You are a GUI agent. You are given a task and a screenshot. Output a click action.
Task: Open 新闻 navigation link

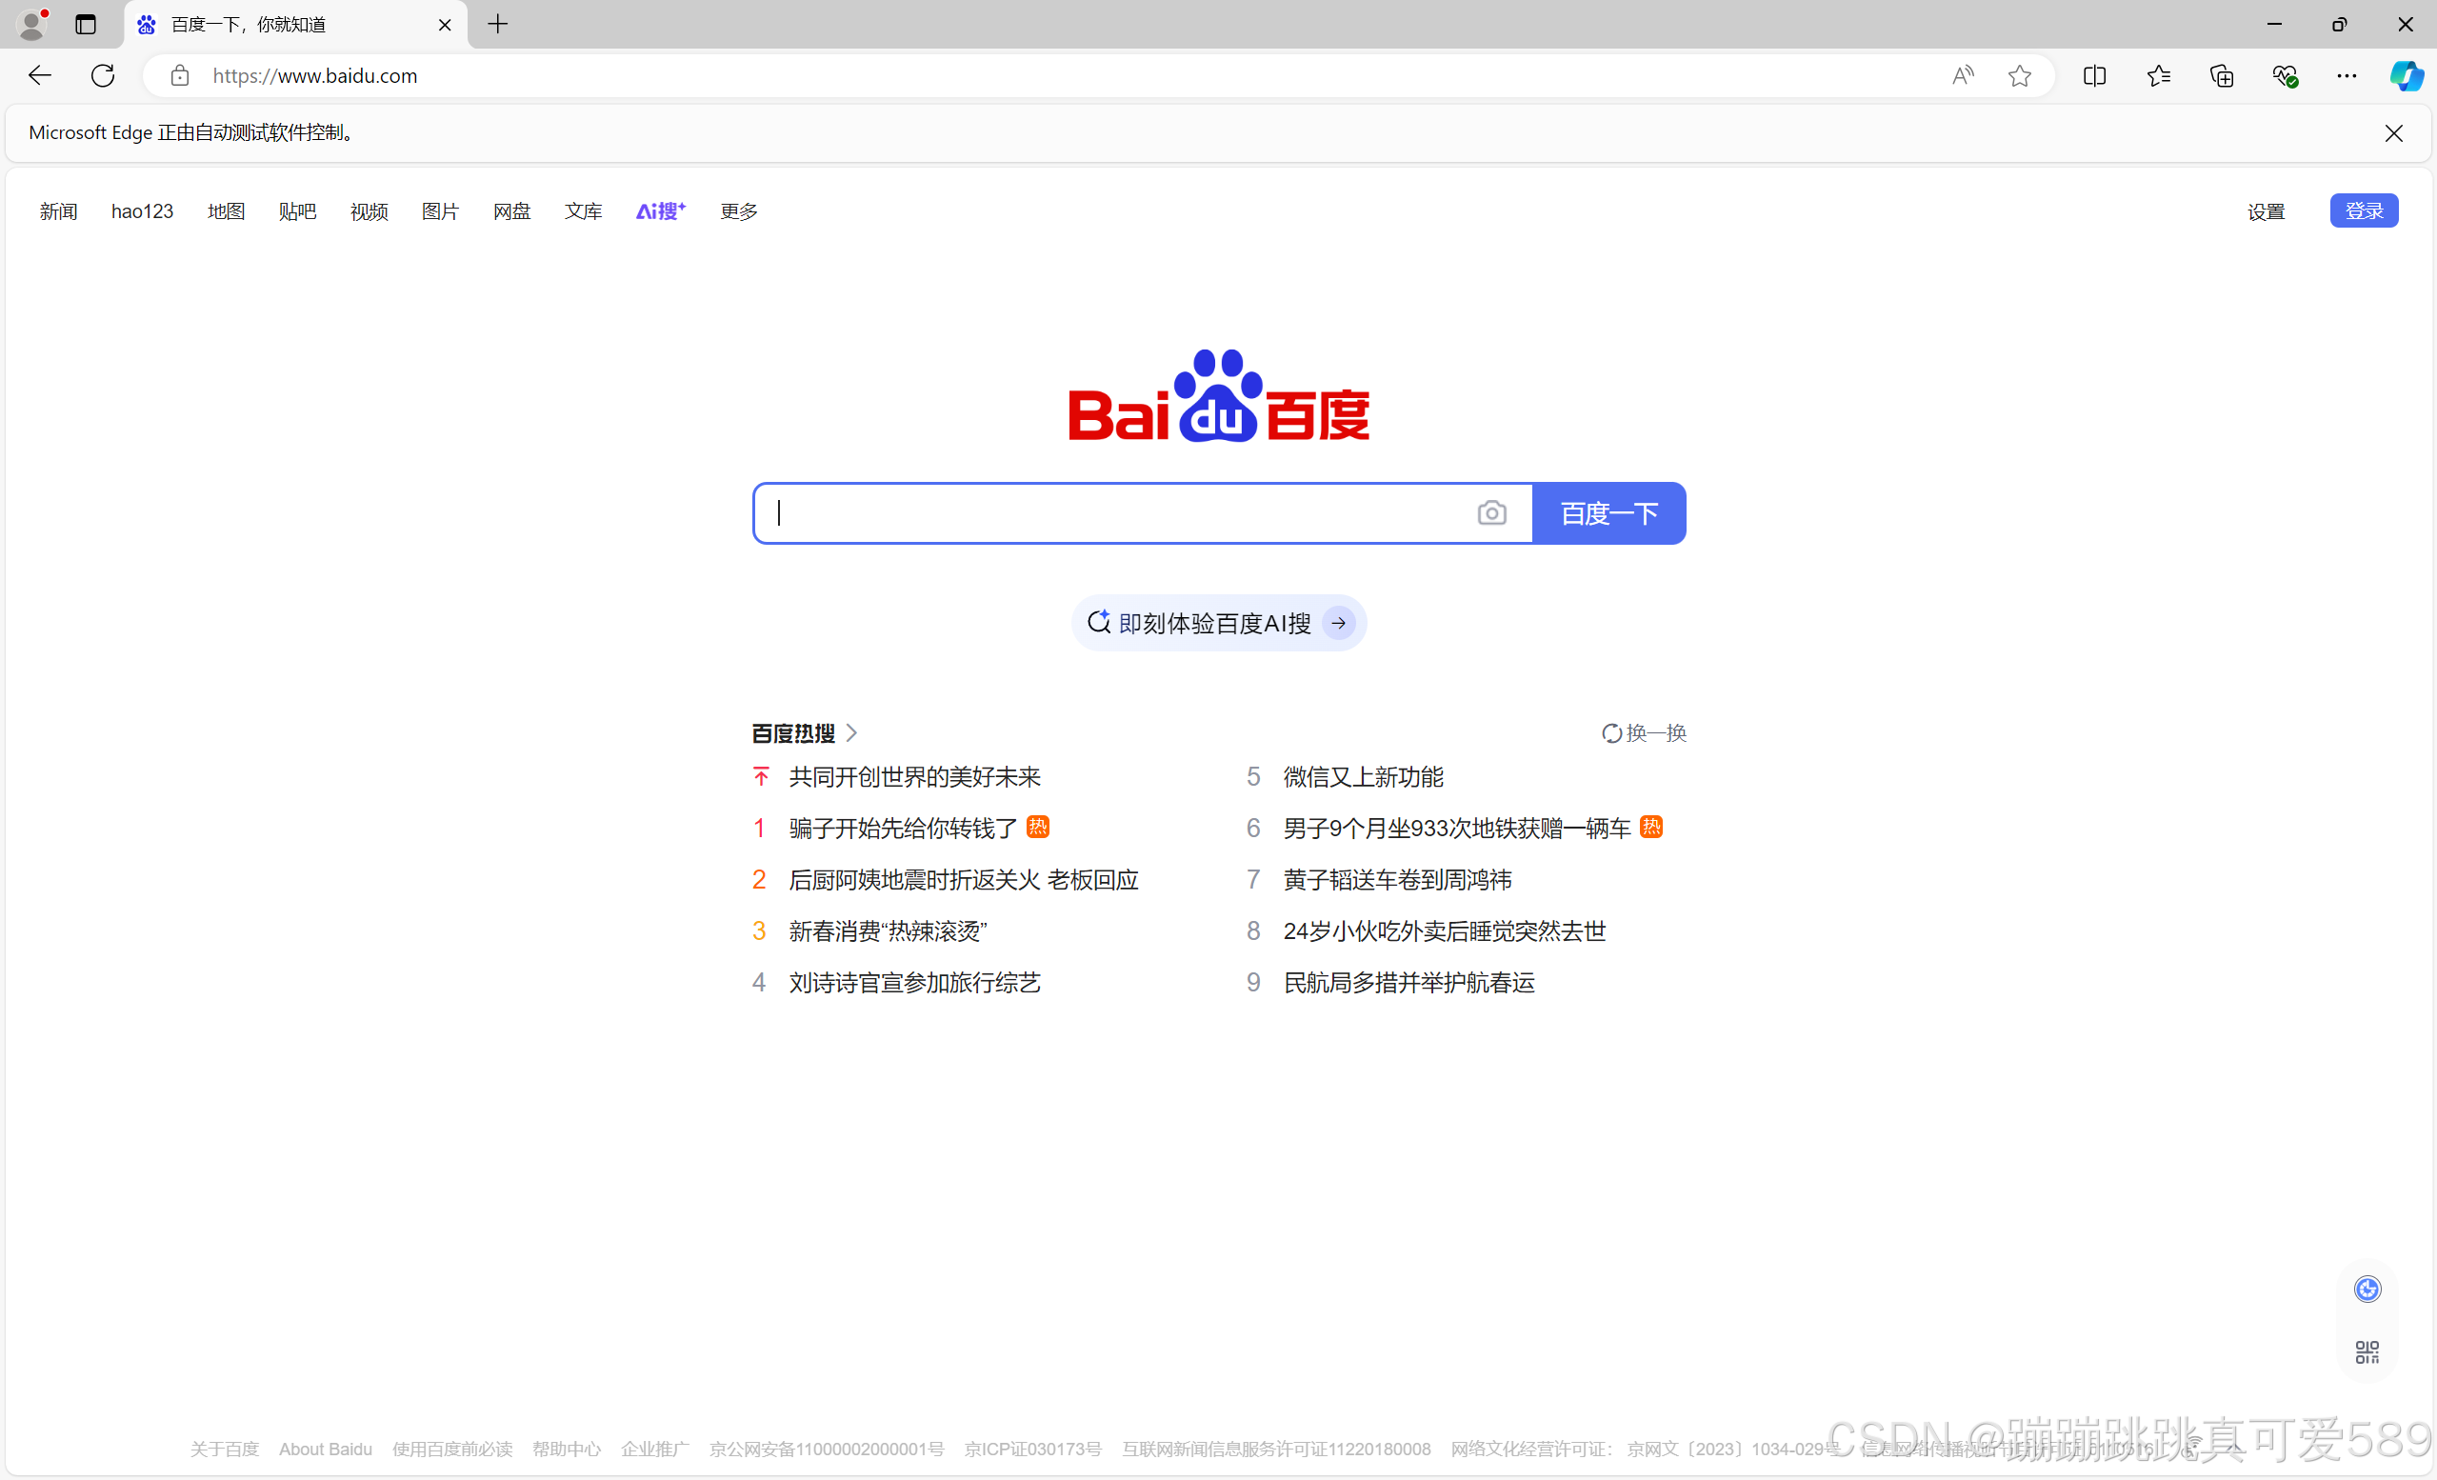pos(58,210)
